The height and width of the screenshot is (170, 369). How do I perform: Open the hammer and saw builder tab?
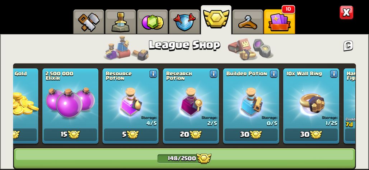click(x=89, y=22)
